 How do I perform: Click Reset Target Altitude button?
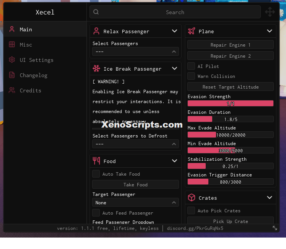(x=231, y=87)
